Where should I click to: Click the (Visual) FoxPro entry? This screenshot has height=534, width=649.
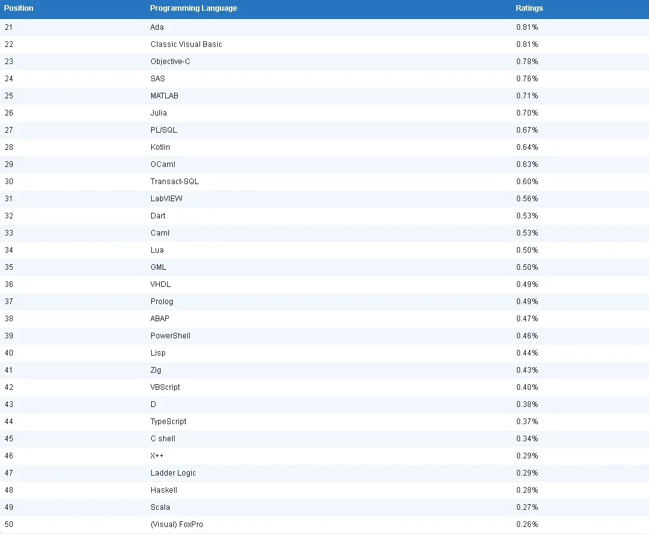[x=177, y=524]
